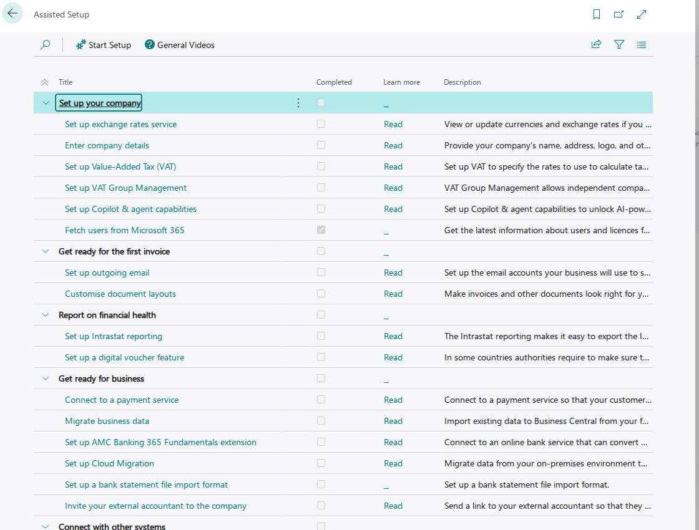Screen dimensions: 699x530
Task: Toggle Completed for Fetch users from Microsoft 365
Action: pyautogui.click(x=321, y=230)
